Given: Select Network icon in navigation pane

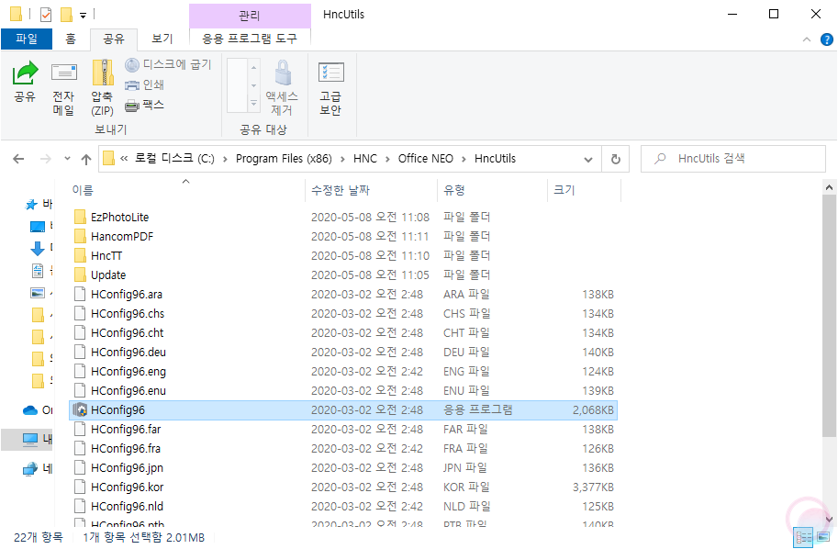Looking at the screenshot, I should click(30, 469).
